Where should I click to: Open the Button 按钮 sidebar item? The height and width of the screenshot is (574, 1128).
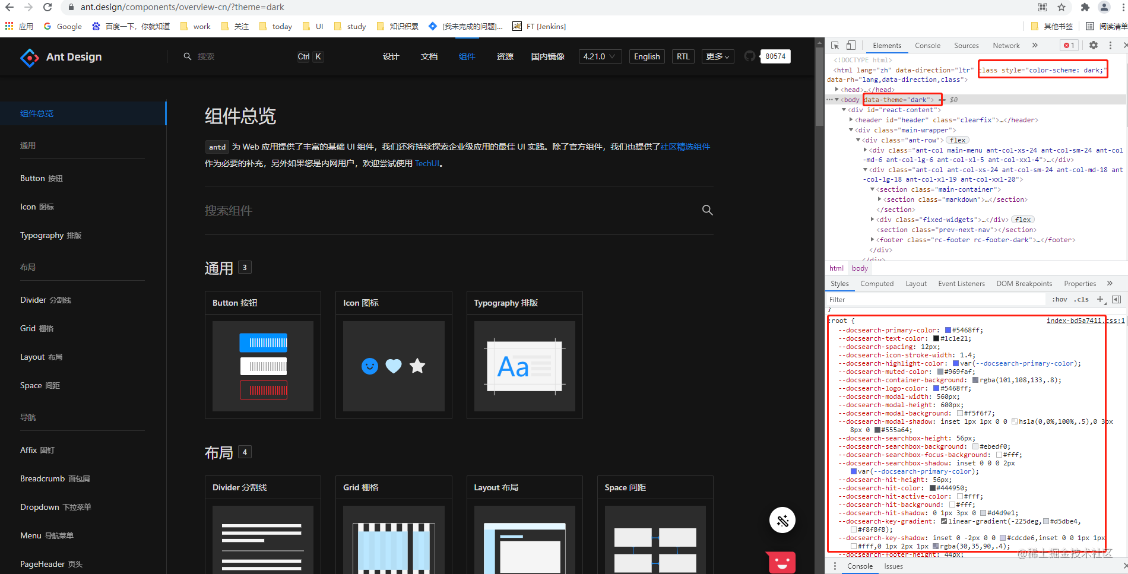pyautogui.click(x=42, y=178)
